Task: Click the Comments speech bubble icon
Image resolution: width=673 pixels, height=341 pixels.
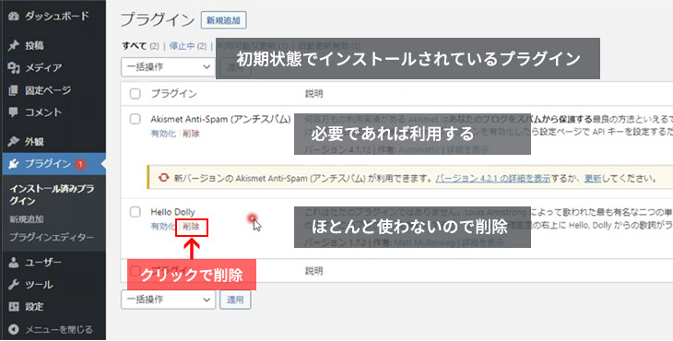Action: (x=14, y=112)
